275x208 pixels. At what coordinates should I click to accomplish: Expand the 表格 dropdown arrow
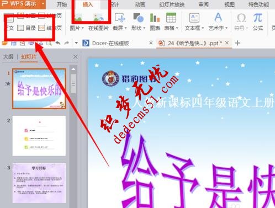click(x=177, y=28)
